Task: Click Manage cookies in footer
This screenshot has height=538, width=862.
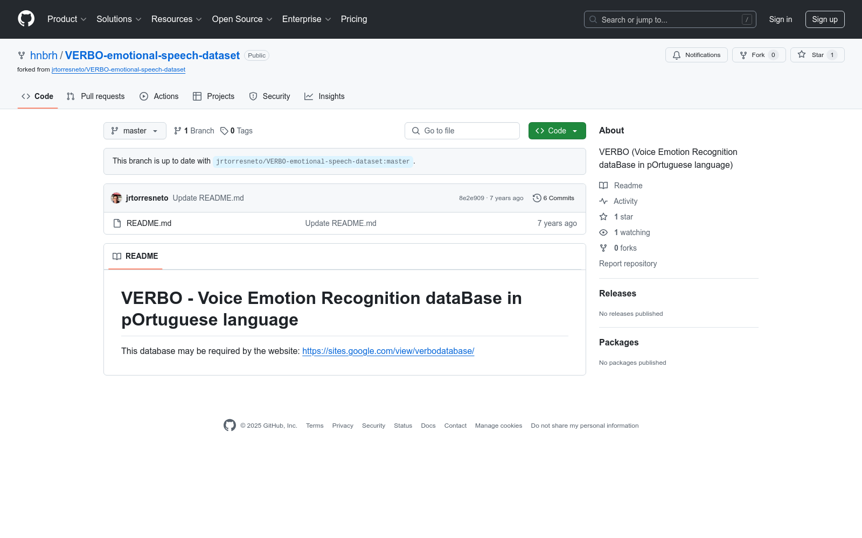Action: coord(499,426)
